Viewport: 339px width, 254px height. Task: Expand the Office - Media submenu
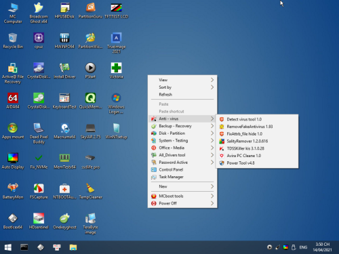[182, 148]
